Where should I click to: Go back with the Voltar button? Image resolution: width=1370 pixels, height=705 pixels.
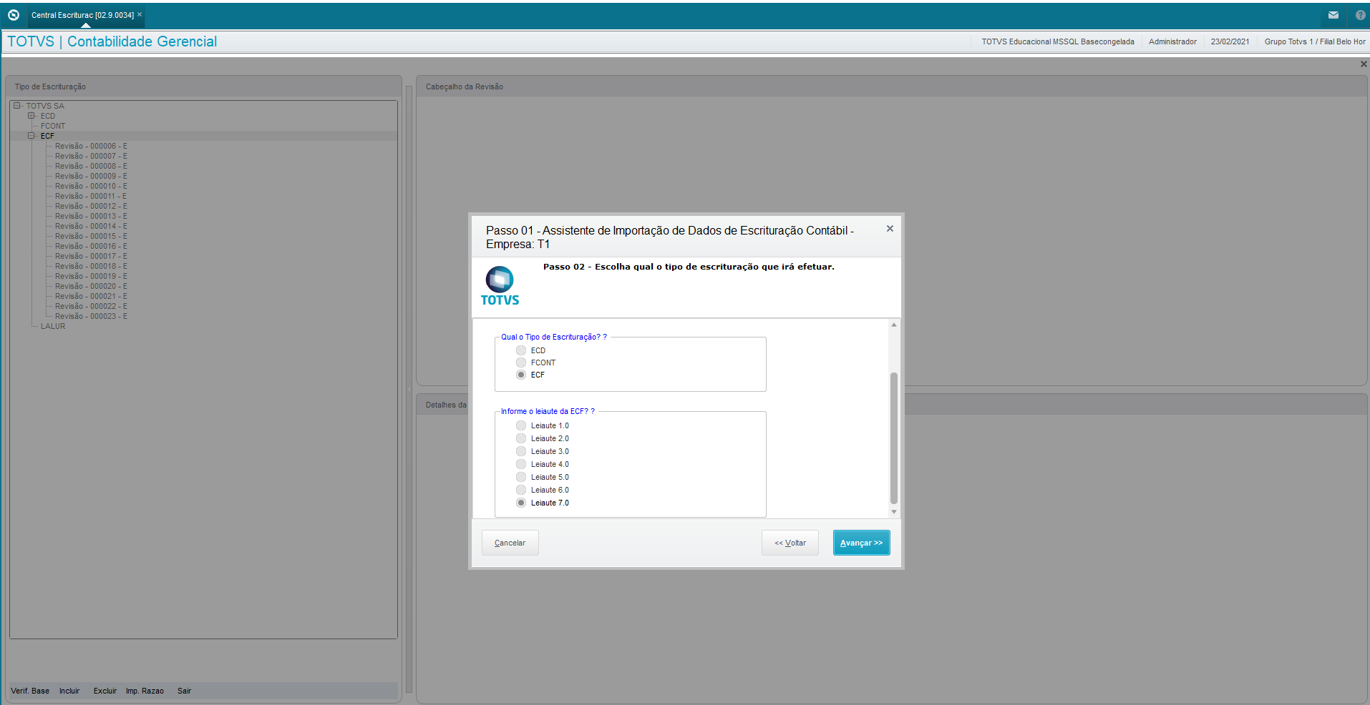point(790,543)
